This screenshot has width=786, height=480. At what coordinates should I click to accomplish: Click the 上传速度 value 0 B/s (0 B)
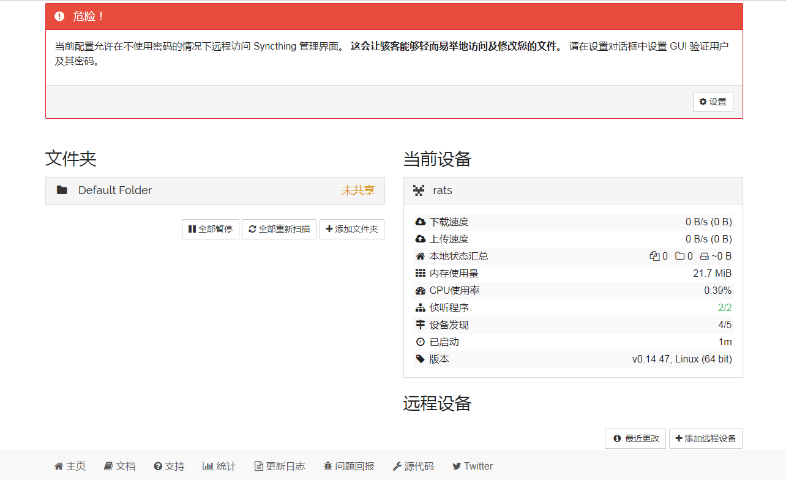[x=709, y=239]
